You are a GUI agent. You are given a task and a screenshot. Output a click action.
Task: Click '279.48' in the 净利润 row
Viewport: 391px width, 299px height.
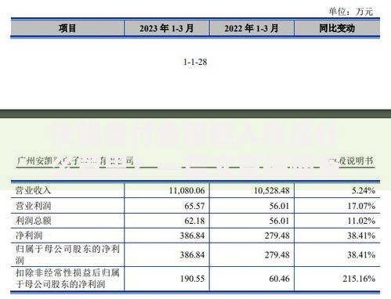click(x=277, y=236)
